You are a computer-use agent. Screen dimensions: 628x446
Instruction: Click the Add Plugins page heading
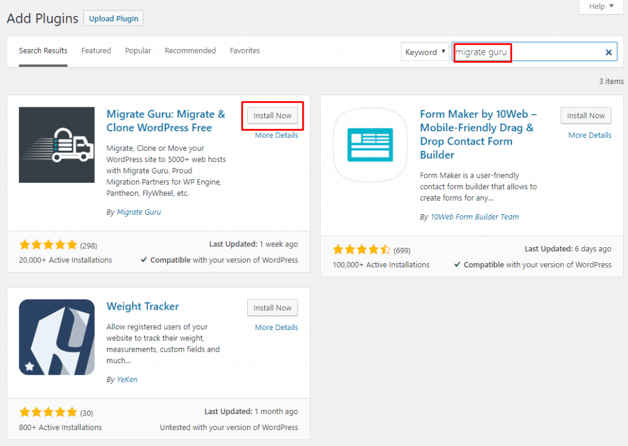coord(42,18)
